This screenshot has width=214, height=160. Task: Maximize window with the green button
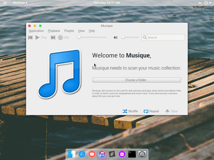(40, 26)
